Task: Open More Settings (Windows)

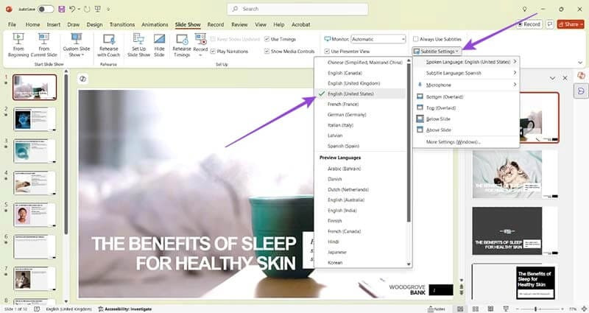Action: click(x=453, y=141)
